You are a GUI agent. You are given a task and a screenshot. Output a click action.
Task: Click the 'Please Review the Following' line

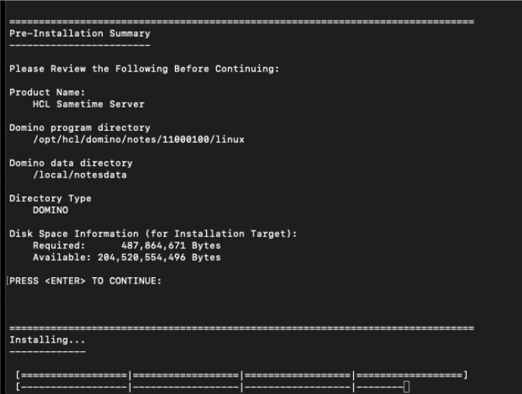(x=144, y=69)
